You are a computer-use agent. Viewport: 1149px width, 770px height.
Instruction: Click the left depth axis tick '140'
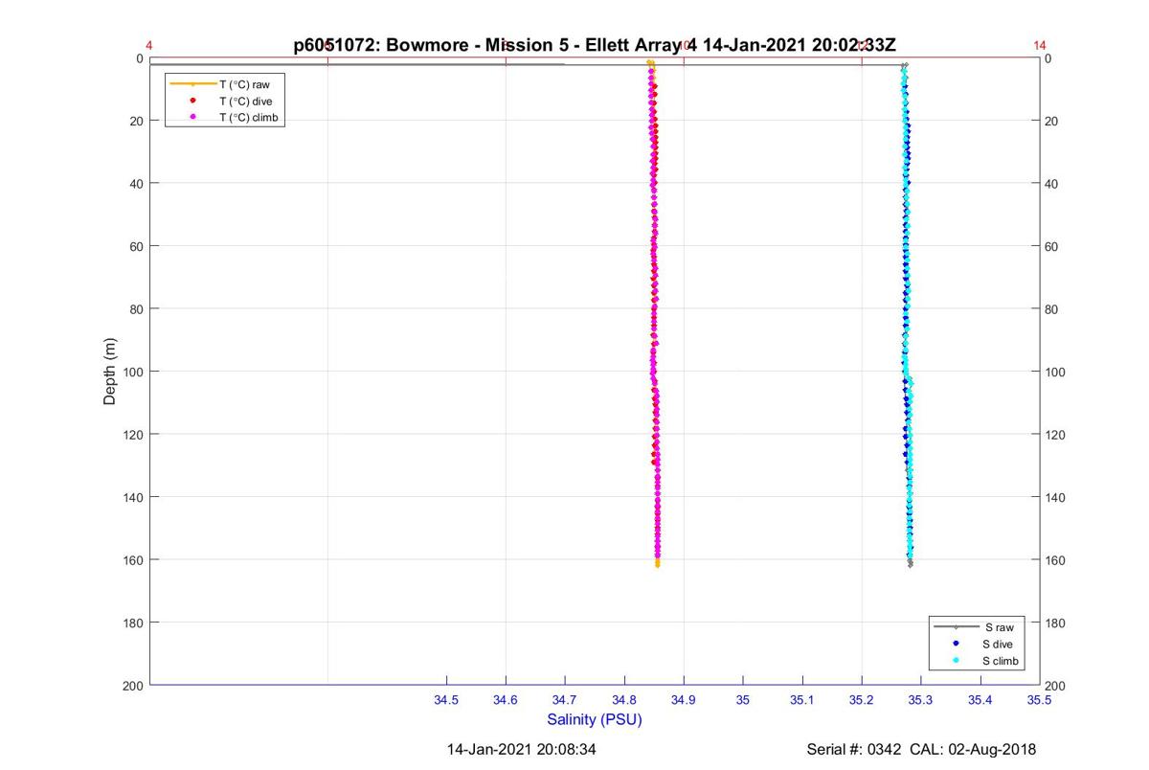coord(132,497)
